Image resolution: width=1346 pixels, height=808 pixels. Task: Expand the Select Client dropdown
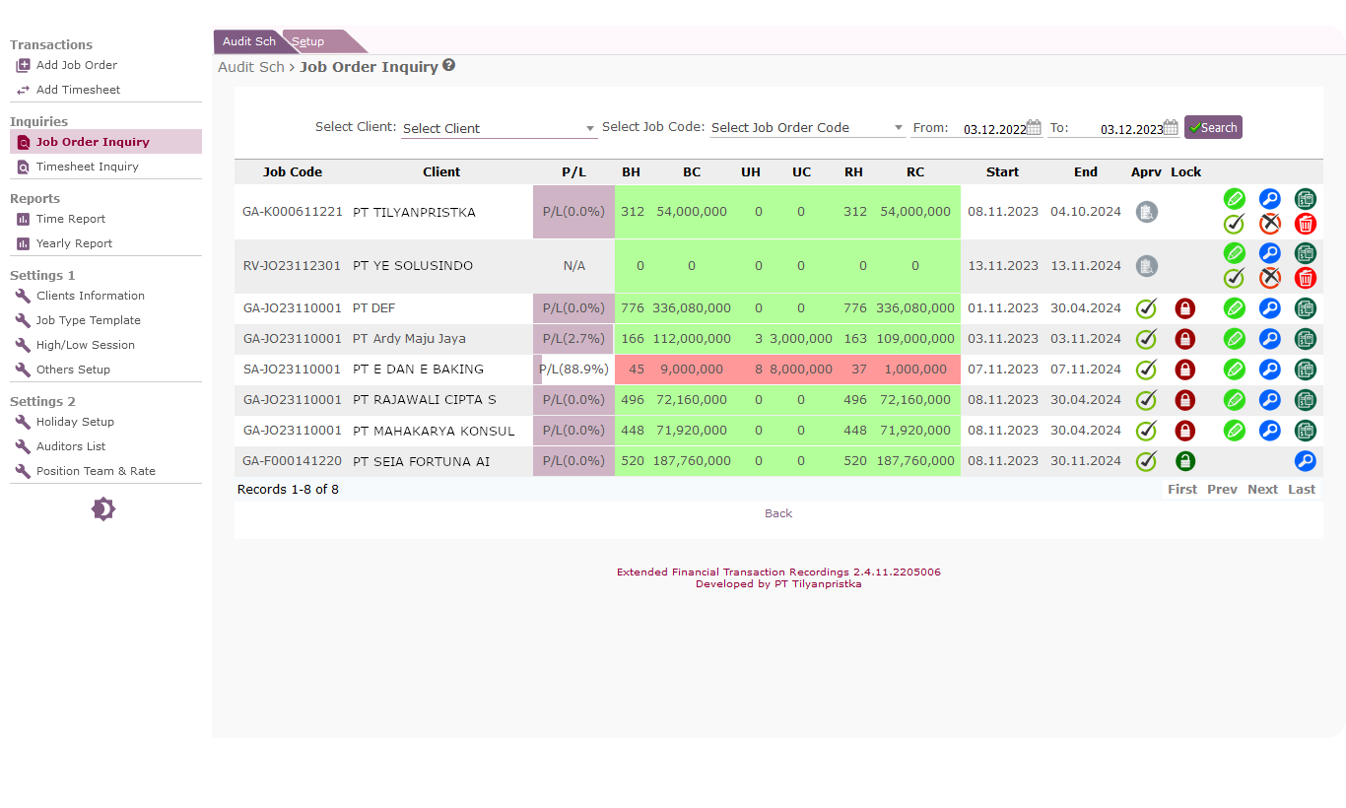[x=499, y=128]
